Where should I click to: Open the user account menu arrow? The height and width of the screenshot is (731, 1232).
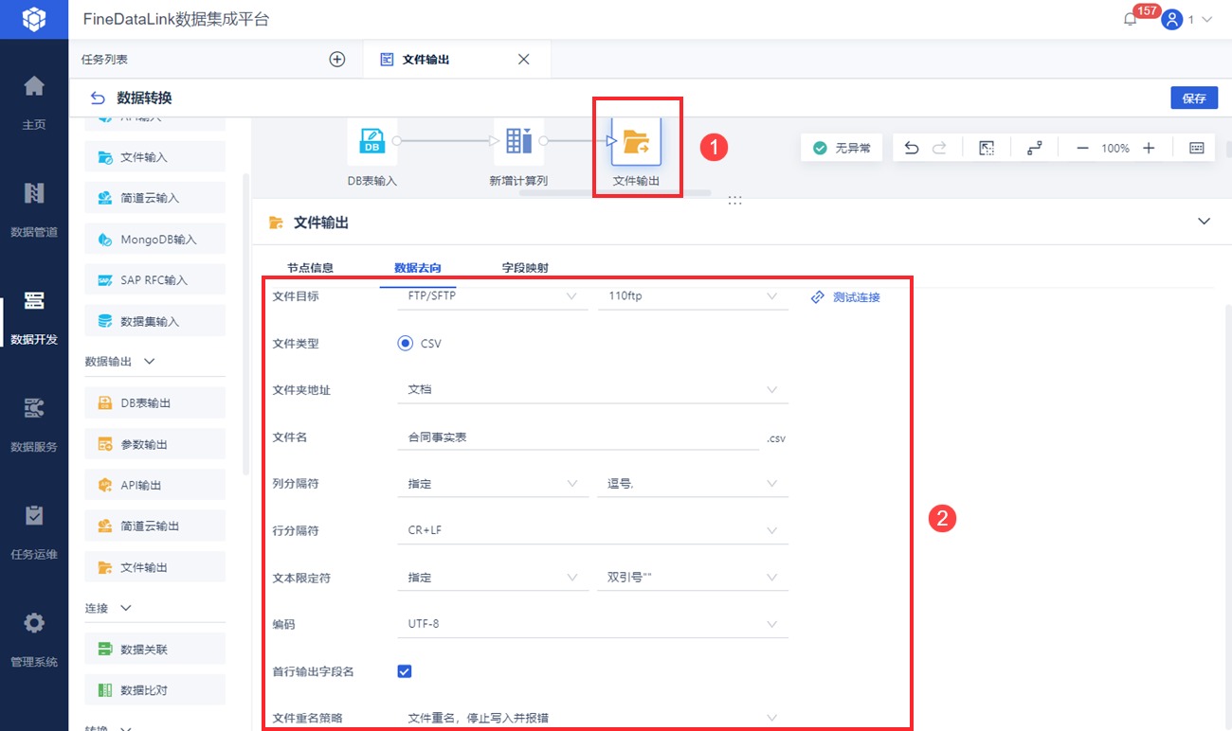[x=1206, y=19]
